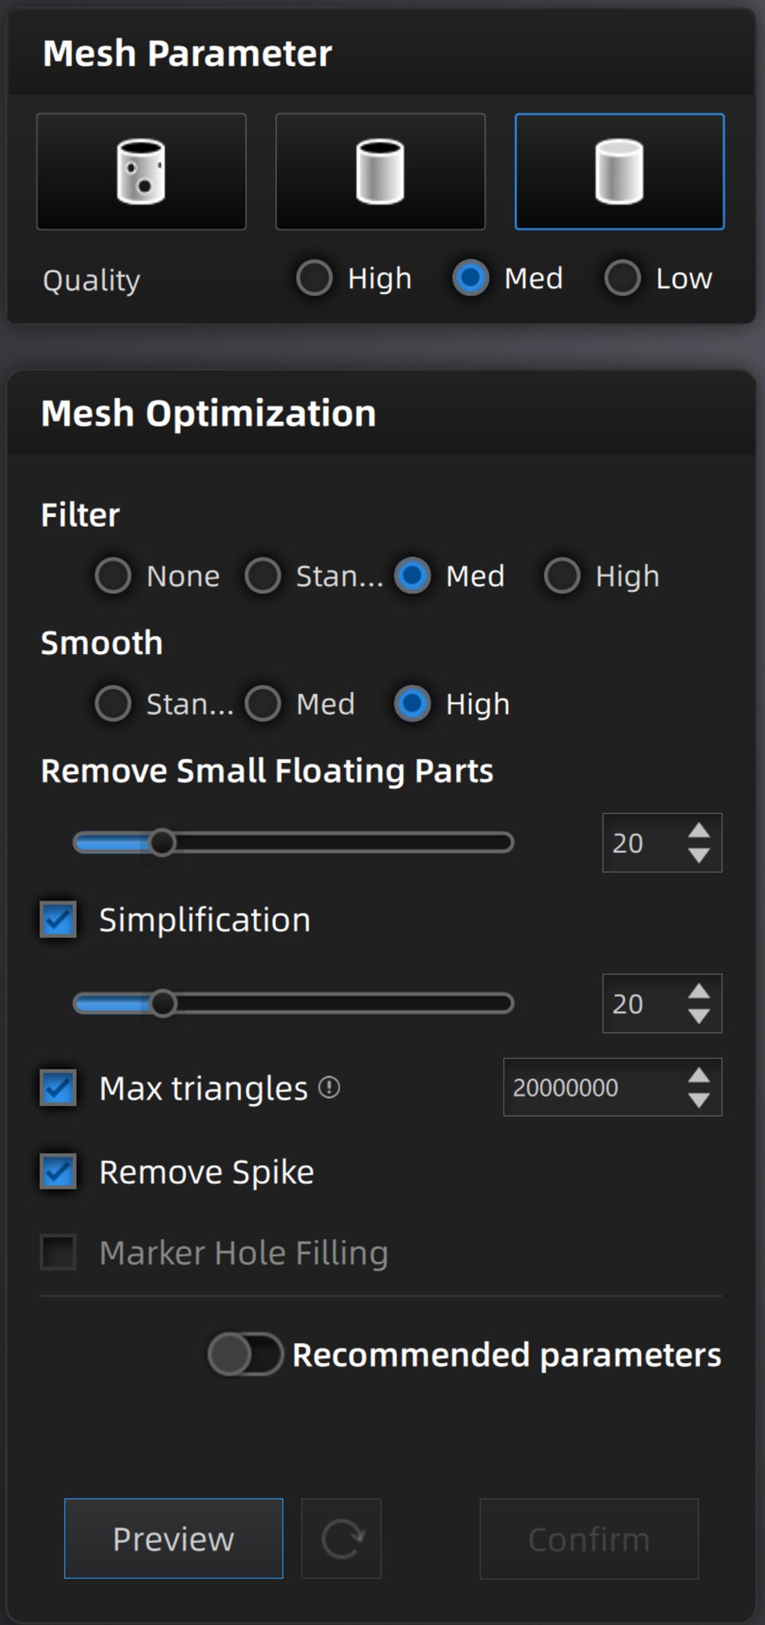Click the circular redo arrow icon
Image resolution: width=765 pixels, height=1625 pixels.
(x=341, y=1538)
